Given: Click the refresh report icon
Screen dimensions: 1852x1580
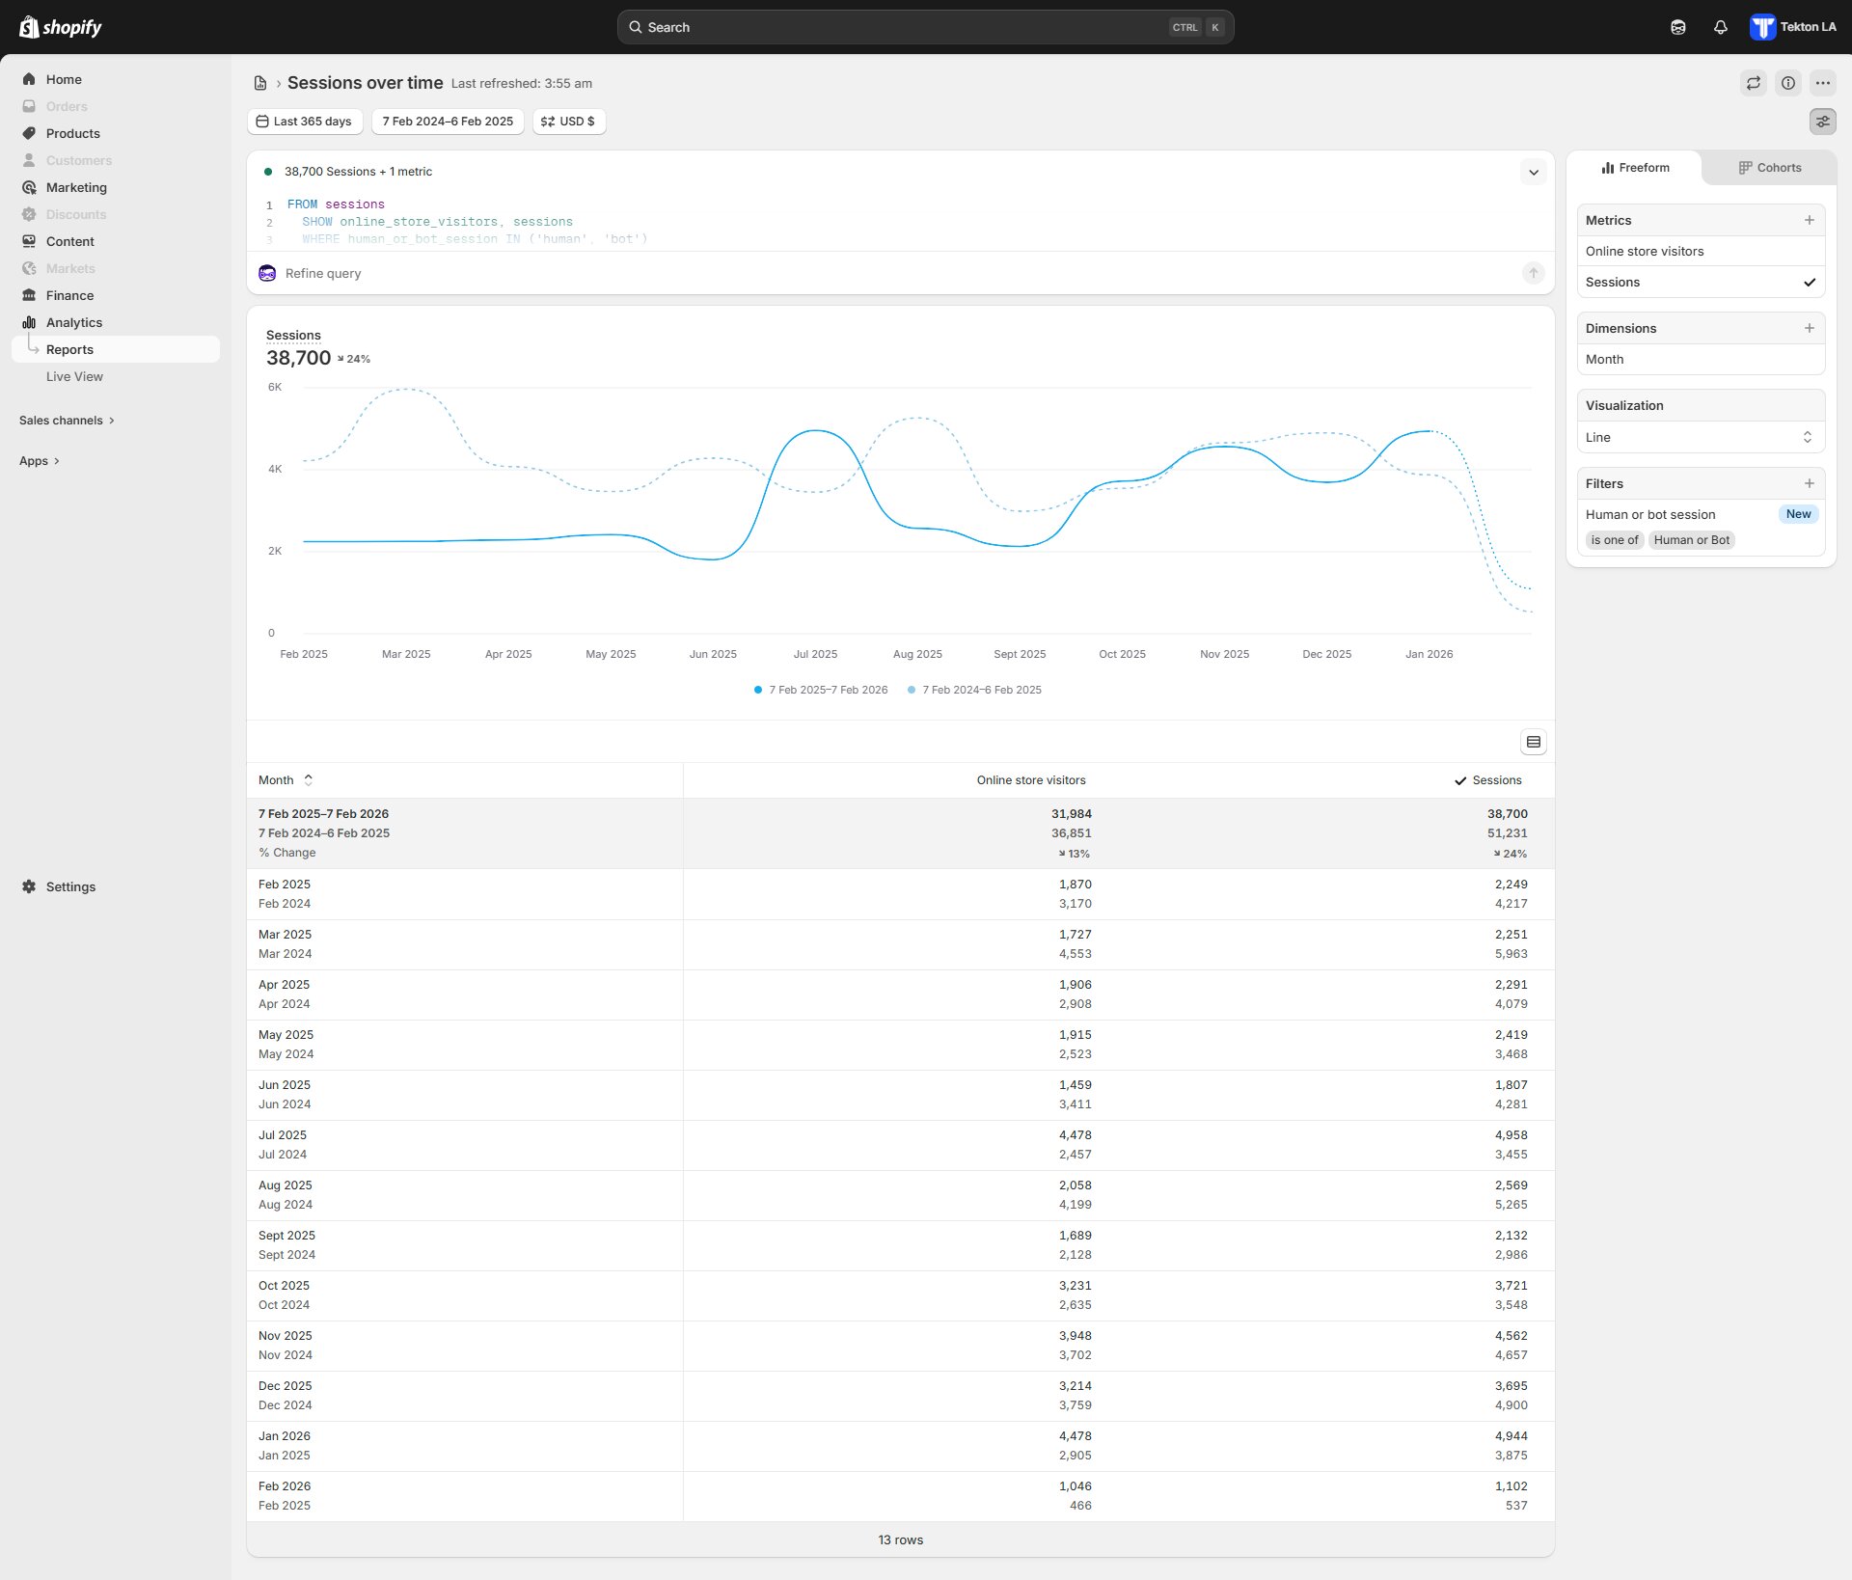Looking at the screenshot, I should click(x=1753, y=83).
